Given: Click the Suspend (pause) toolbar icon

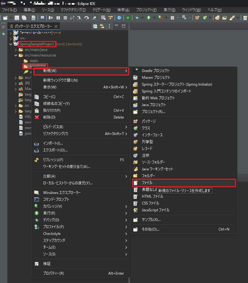Looking at the screenshot, I should pyautogui.click(x=58, y=18).
